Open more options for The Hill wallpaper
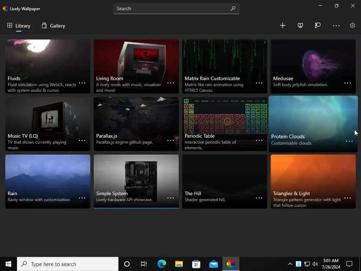 click(259, 198)
